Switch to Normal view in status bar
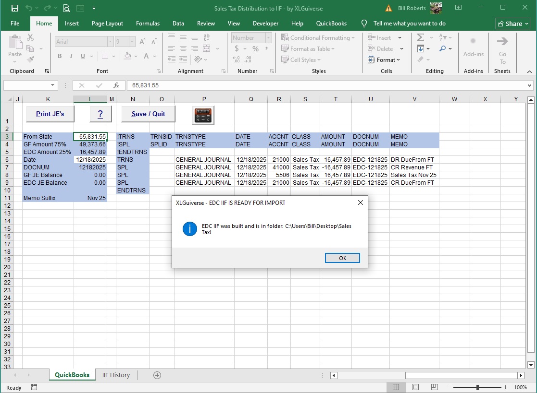537x393 pixels. (x=396, y=387)
